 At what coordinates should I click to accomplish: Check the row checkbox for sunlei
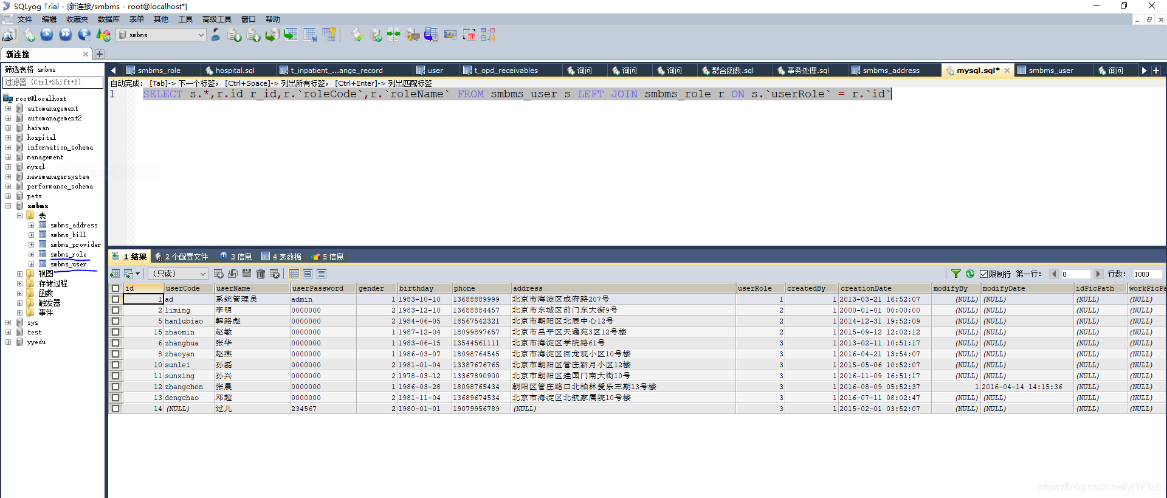click(115, 365)
